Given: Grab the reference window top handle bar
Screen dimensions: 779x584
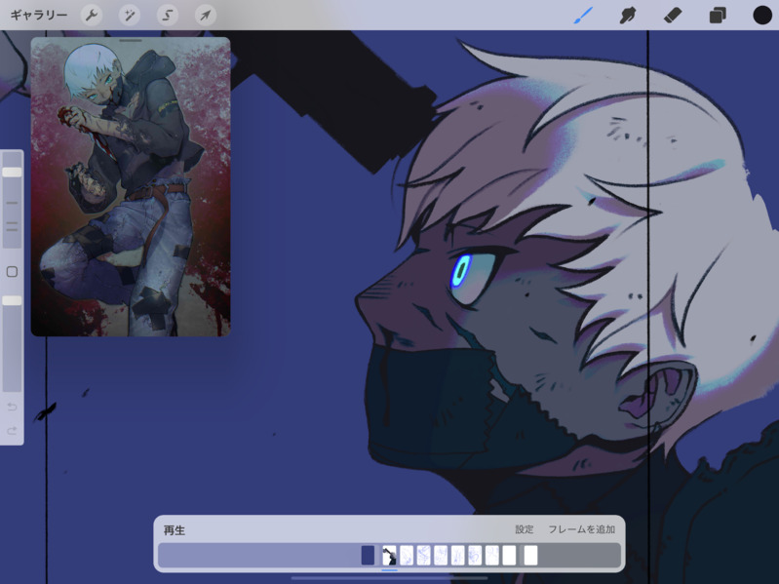Looking at the screenshot, I should point(131,41).
